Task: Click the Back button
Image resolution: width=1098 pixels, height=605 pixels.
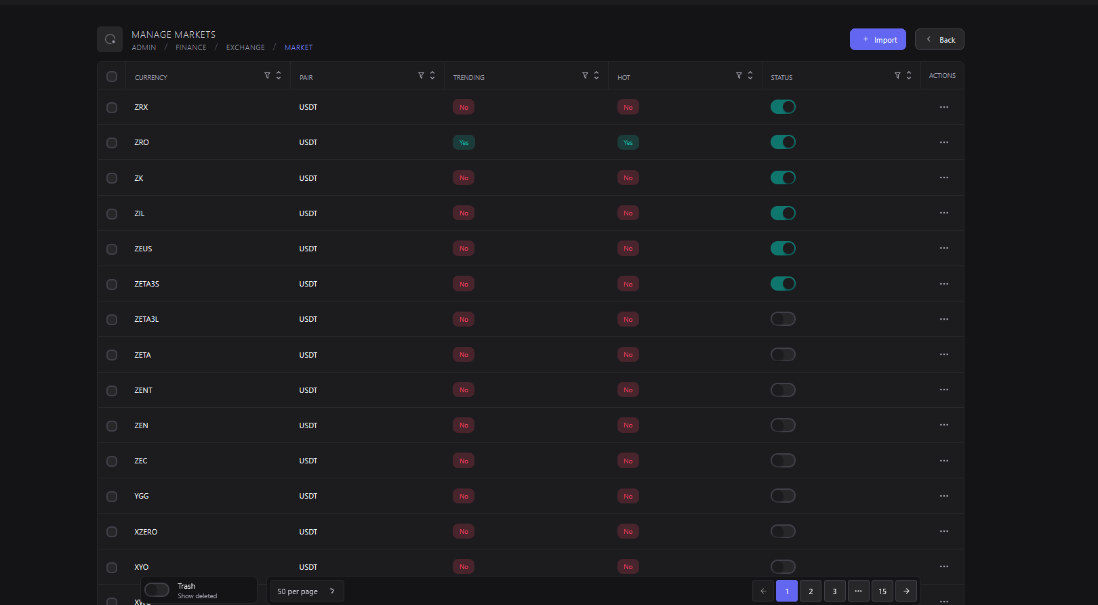Action: (x=939, y=39)
